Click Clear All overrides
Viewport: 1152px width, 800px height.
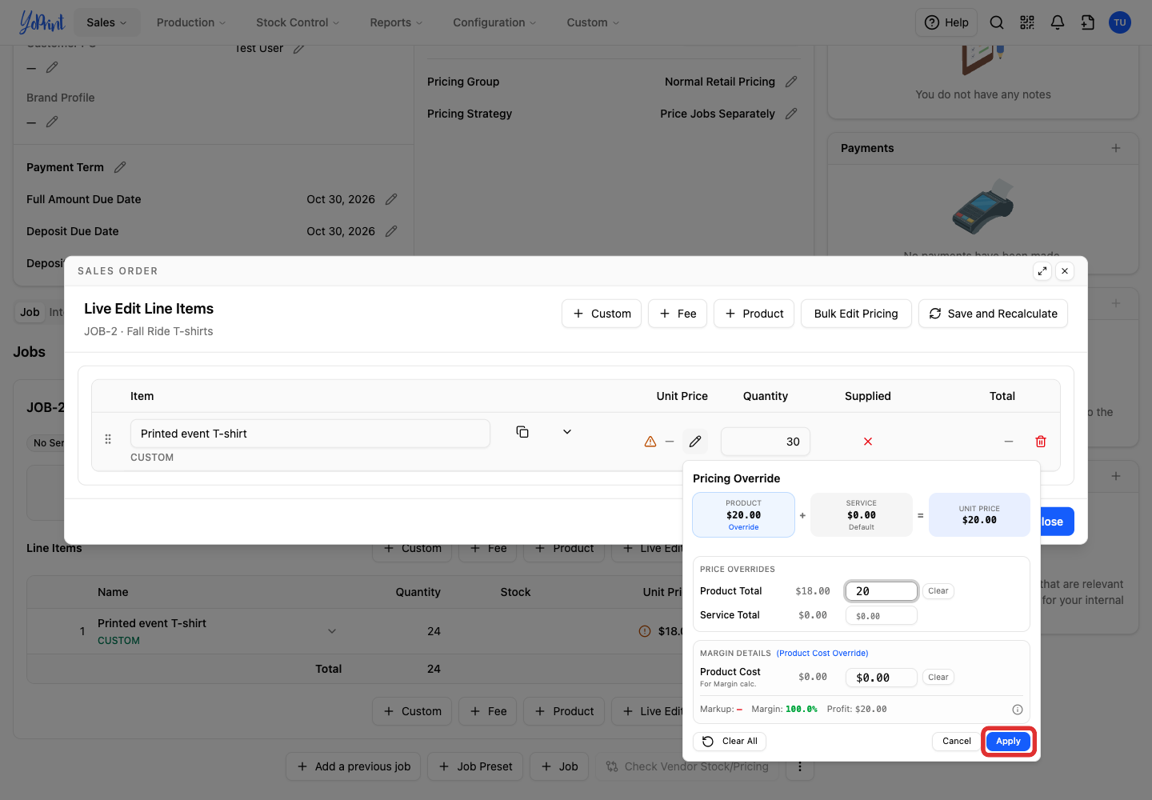pos(730,742)
